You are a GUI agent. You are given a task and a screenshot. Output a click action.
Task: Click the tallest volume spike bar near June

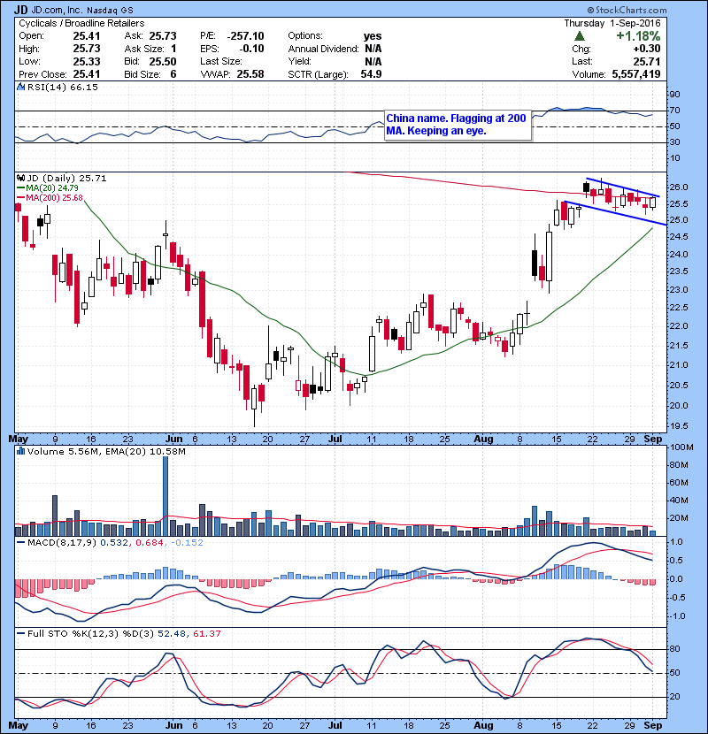point(165,496)
